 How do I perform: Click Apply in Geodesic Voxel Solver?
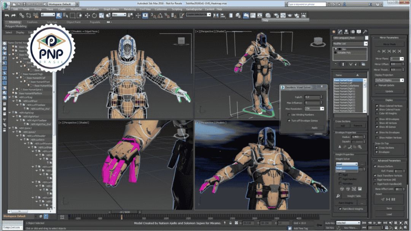[314, 128]
